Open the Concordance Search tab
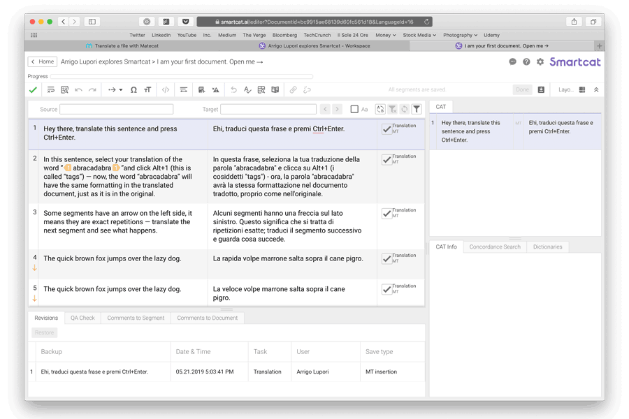Image resolution: width=629 pixels, height=419 pixels. [495, 247]
